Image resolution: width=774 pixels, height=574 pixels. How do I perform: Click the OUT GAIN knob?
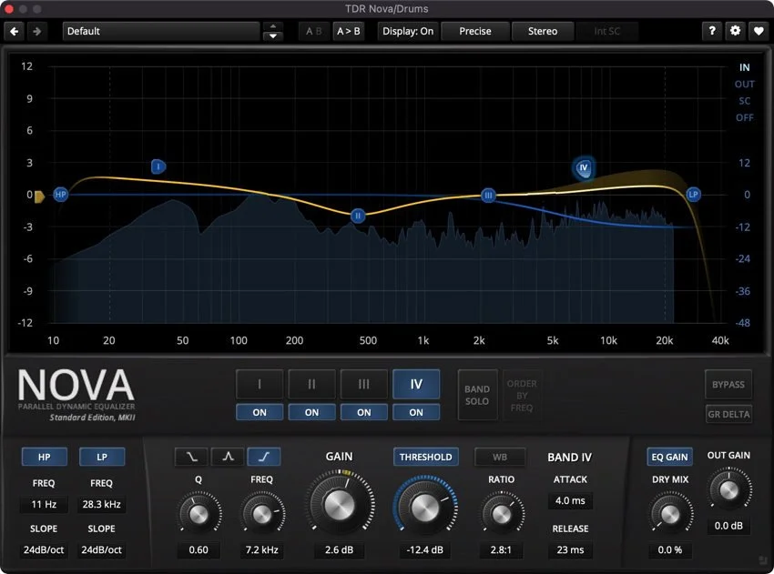tap(728, 490)
